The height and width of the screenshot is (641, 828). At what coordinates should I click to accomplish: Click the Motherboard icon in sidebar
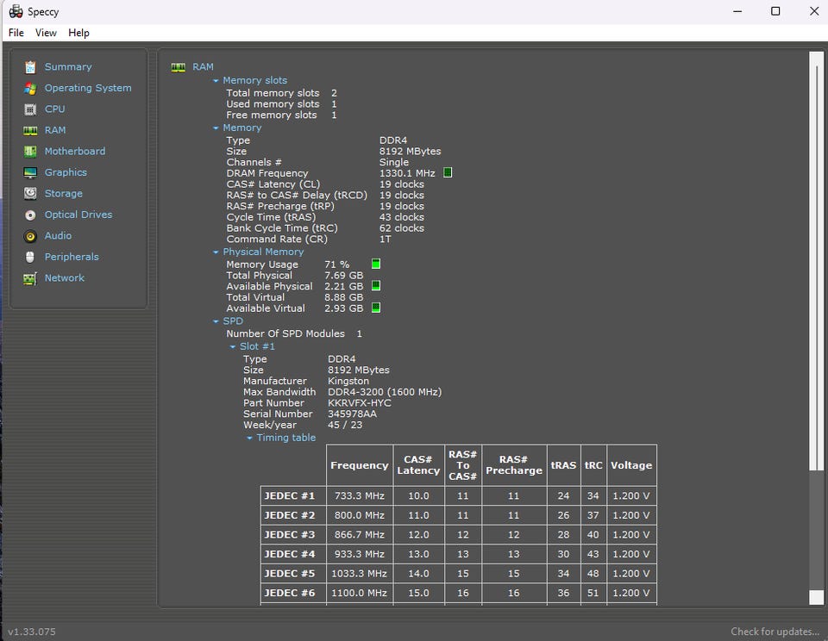[30, 152]
